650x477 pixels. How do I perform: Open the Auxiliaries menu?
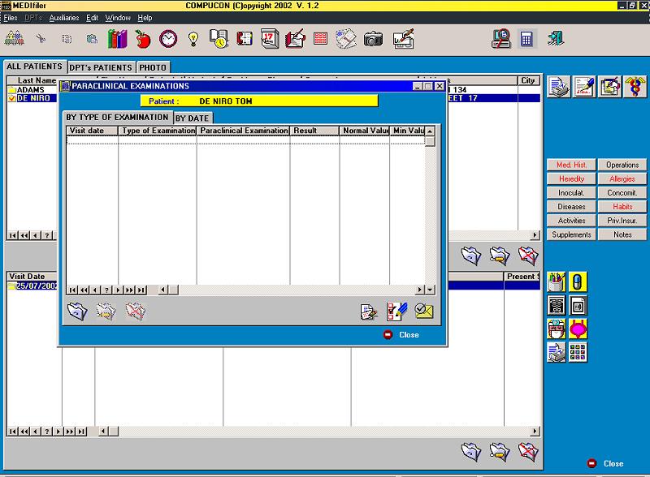coord(64,18)
